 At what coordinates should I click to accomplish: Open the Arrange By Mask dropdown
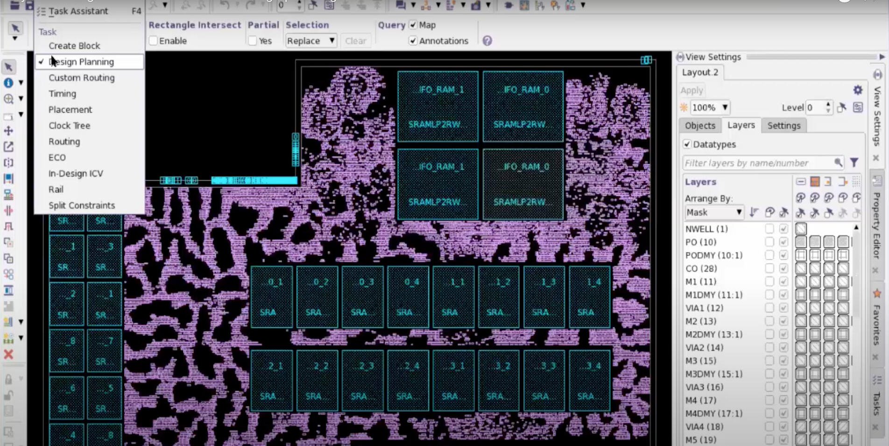tap(713, 212)
